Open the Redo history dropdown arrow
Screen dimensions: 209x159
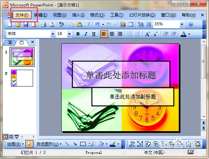(x=115, y=25)
